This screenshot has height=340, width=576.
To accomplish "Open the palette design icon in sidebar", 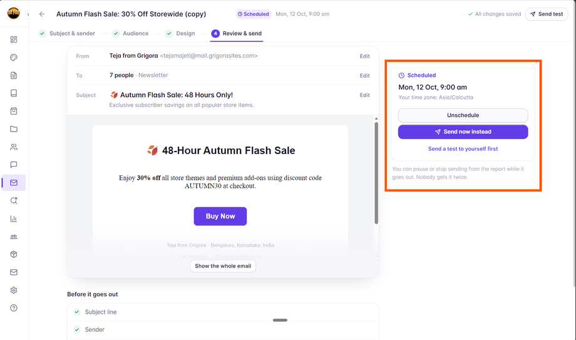I will point(14,58).
